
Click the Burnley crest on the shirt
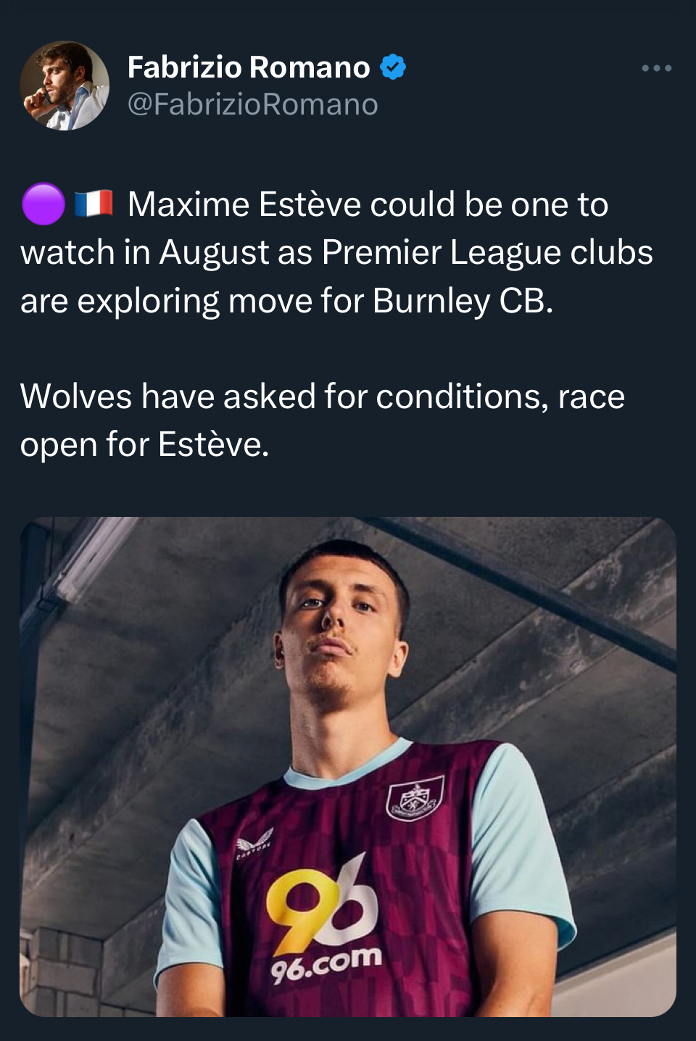415,797
